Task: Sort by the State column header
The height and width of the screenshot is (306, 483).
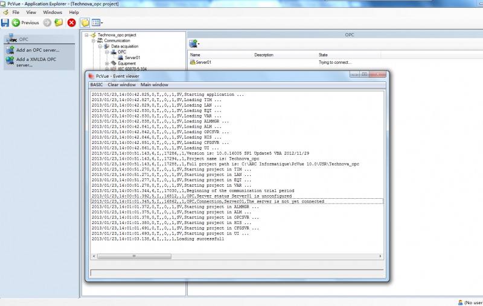Action: point(348,55)
